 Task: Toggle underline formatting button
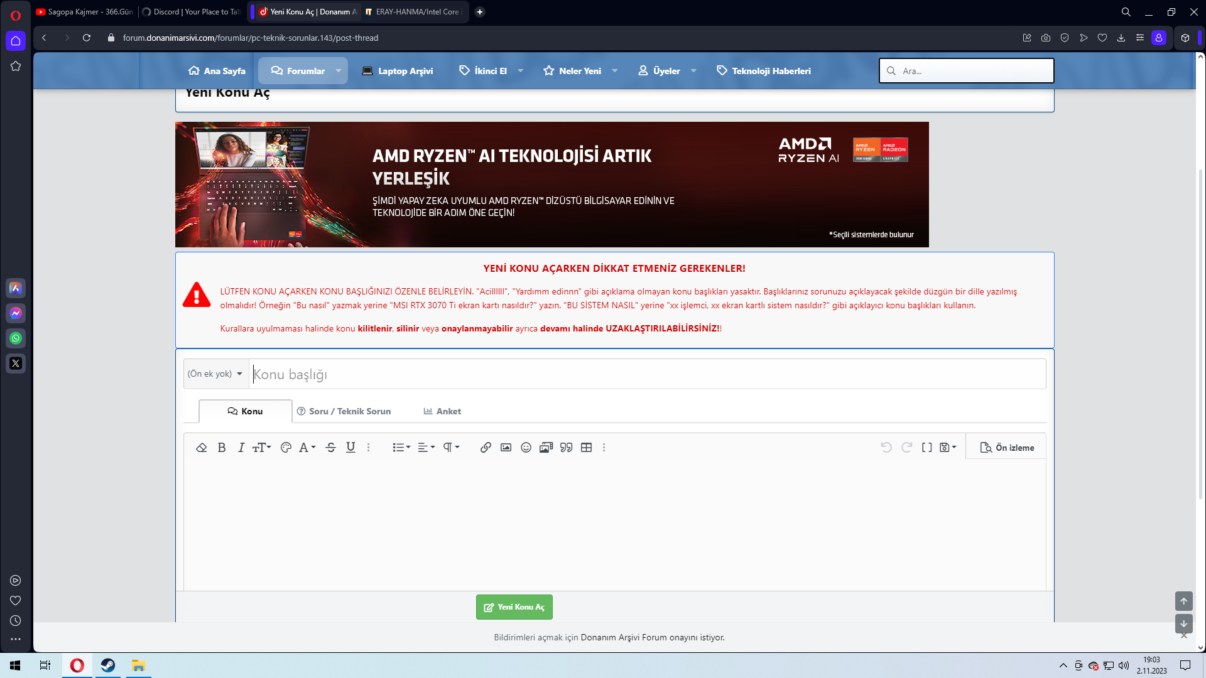point(350,448)
